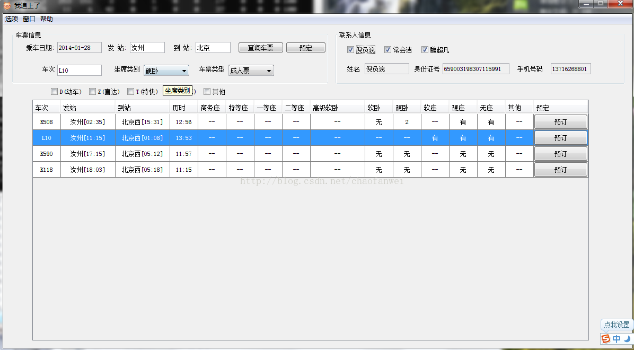Click the app icon in the title bar
This screenshot has width=634, height=350.
[x=7, y=5]
